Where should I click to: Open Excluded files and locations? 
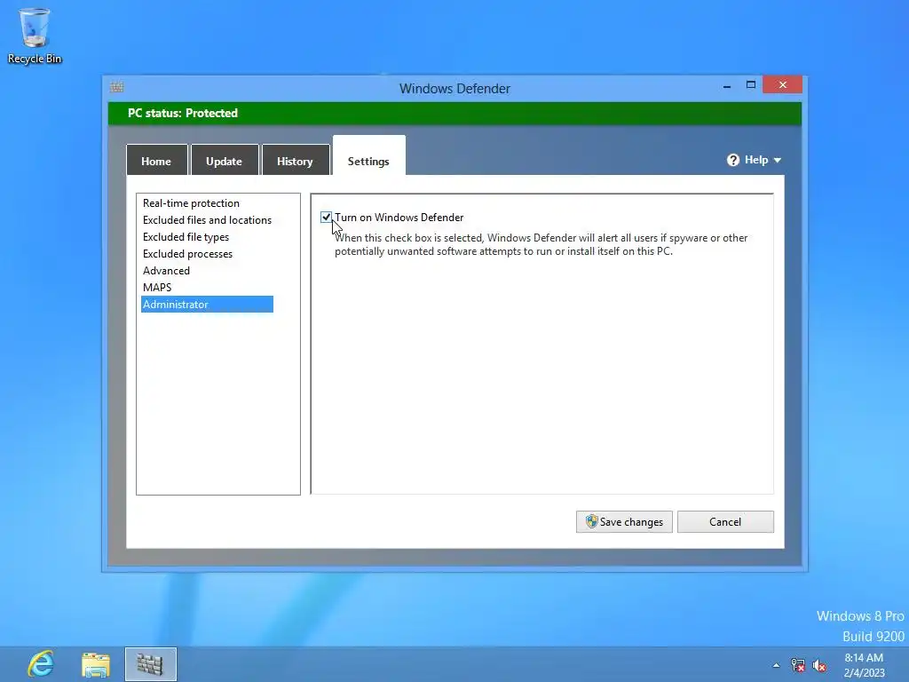(x=207, y=220)
